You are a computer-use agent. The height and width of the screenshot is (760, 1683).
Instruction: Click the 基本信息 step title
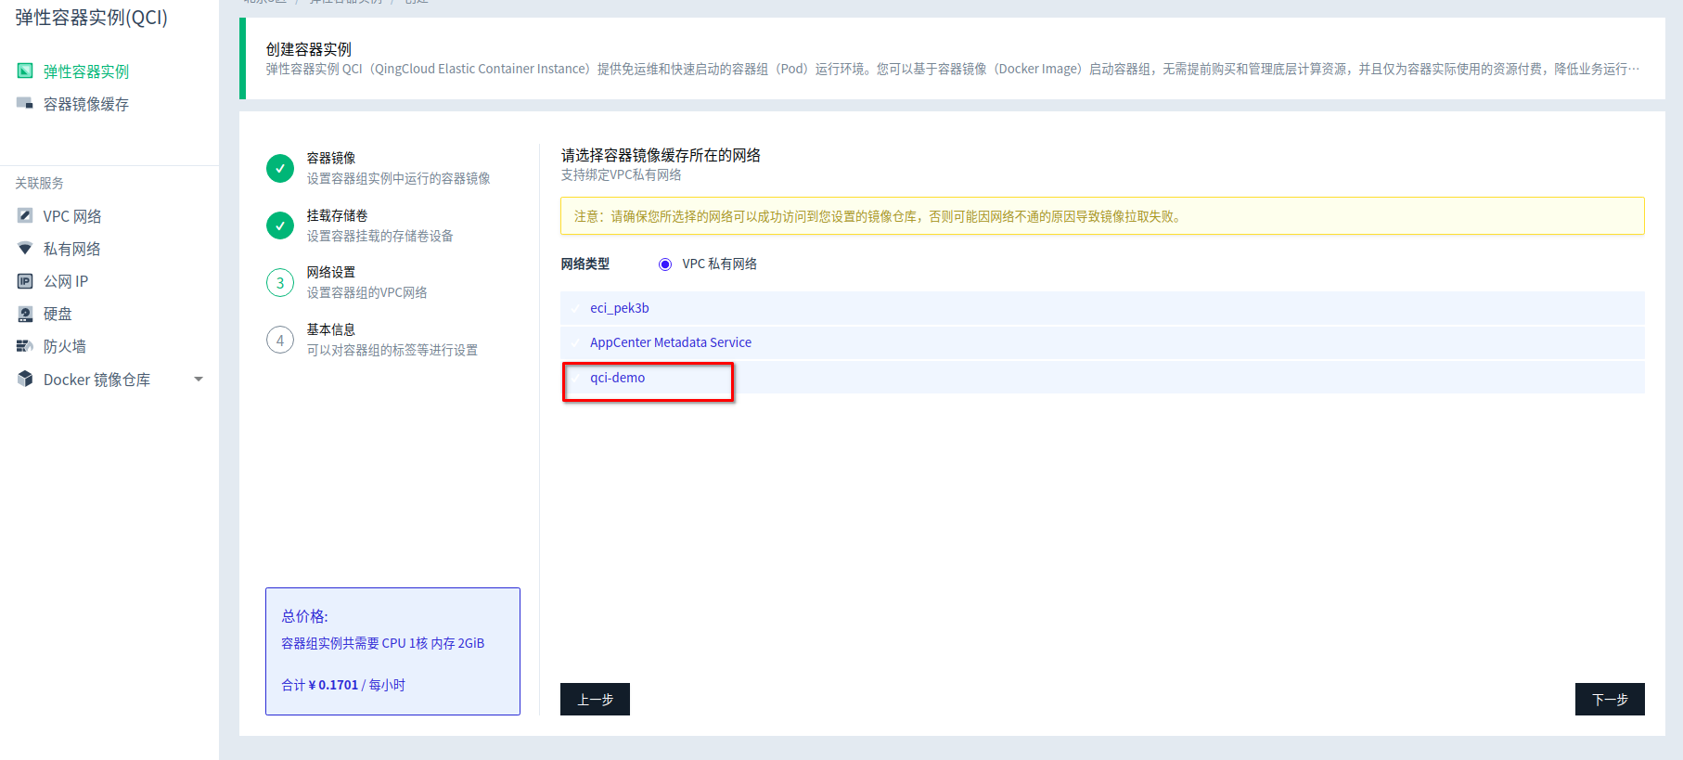click(331, 329)
